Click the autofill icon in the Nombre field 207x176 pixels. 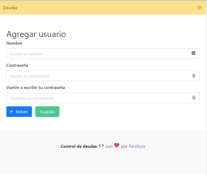pos(194,53)
